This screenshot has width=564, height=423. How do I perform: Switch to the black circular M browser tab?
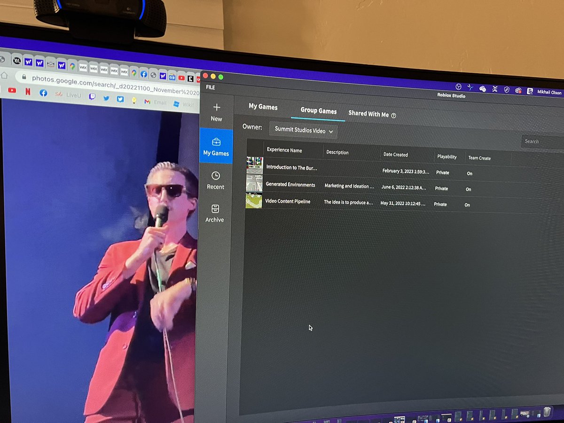click(x=17, y=61)
